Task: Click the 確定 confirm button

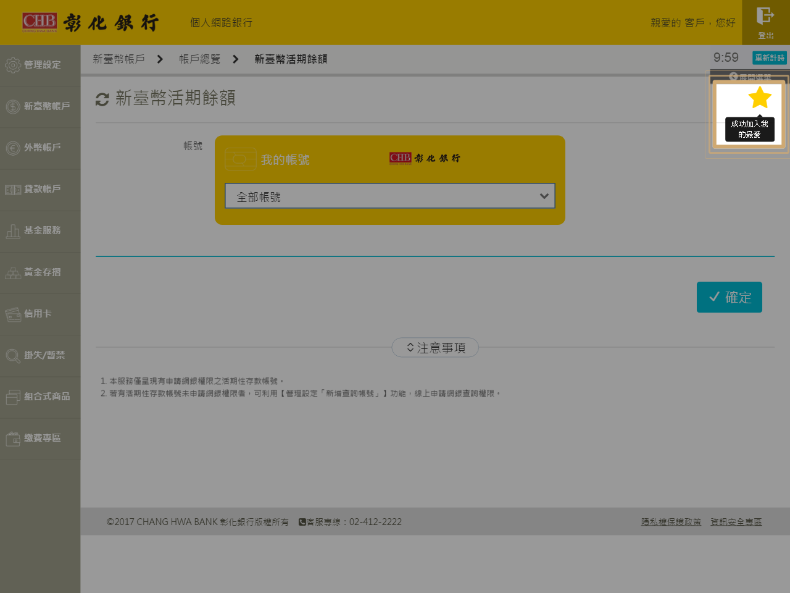Action: (729, 297)
